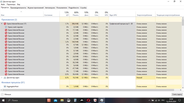184x103 pixels.
Task: Switch to the Пользователи tab
Action: pos(62,8)
